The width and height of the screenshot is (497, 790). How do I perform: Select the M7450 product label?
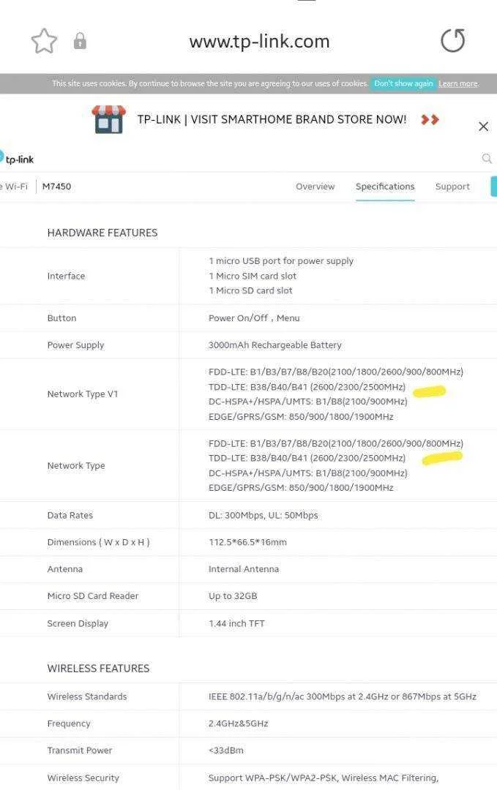click(x=56, y=187)
